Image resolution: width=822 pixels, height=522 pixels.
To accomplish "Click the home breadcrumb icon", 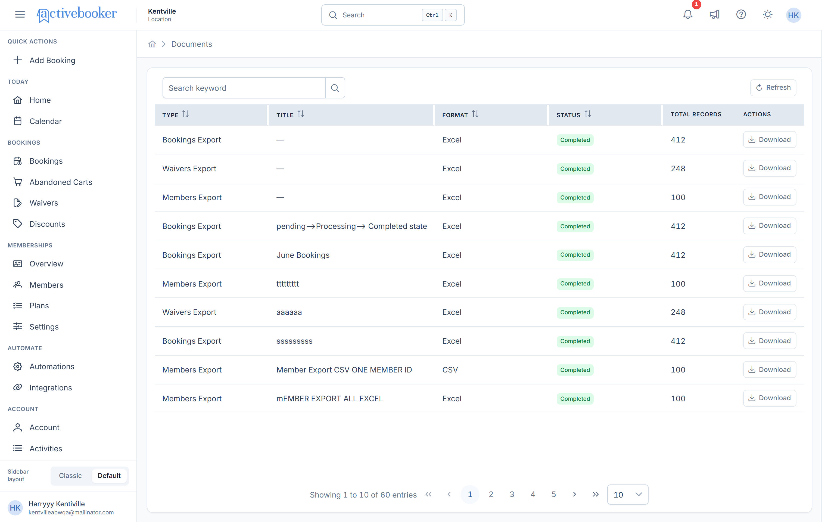I will point(152,44).
